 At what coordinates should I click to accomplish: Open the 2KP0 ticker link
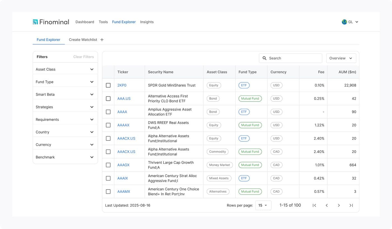click(x=122, y=85)
